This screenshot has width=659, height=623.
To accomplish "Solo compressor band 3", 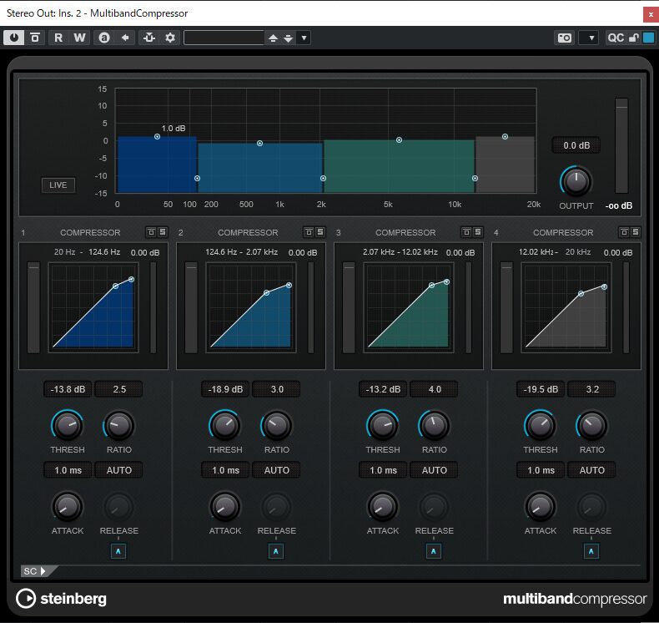I will (477, 232).
